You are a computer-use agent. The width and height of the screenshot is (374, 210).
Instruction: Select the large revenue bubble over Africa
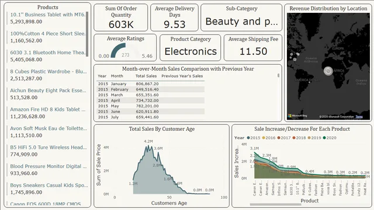point(328,71)
